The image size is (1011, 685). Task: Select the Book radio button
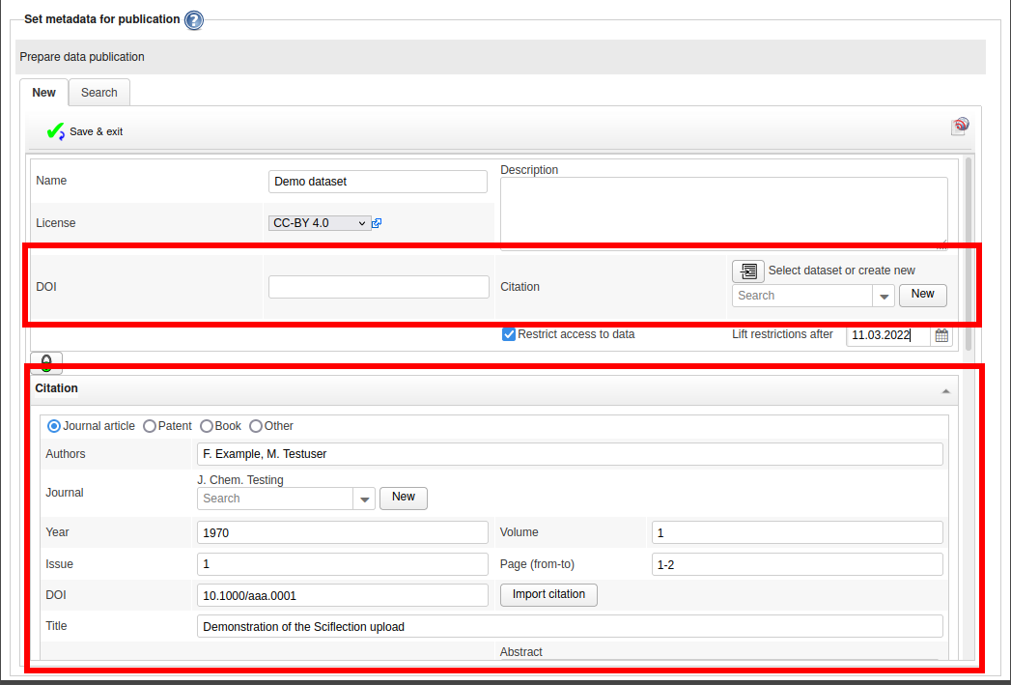coord(207,426)
